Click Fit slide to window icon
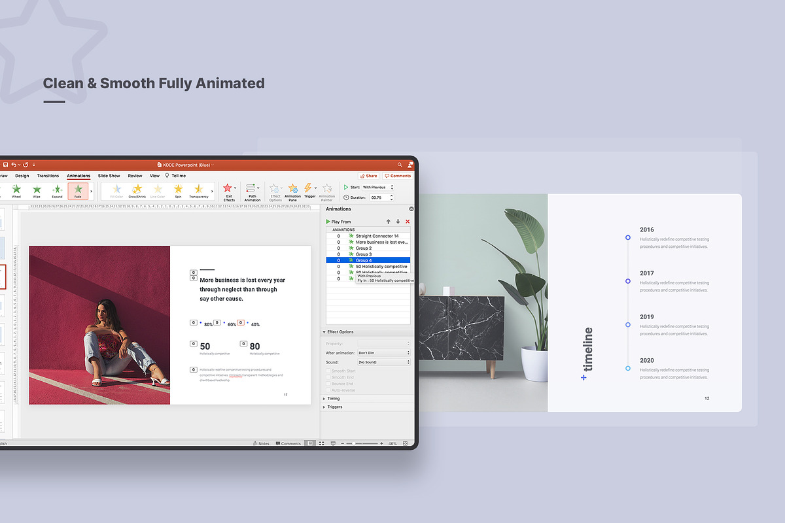The width and height of the screenshot is (785, 523). [406, 443]
